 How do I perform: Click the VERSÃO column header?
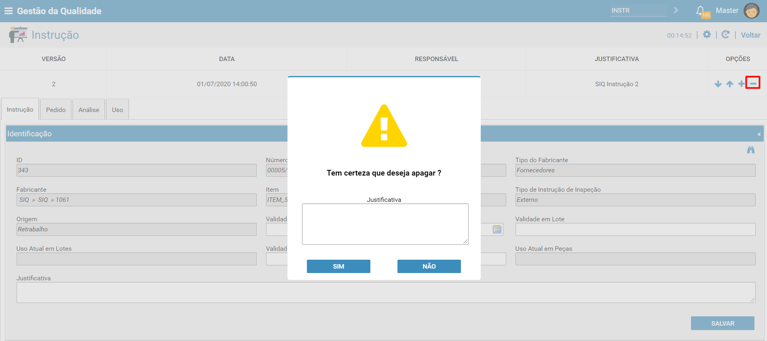53,59
